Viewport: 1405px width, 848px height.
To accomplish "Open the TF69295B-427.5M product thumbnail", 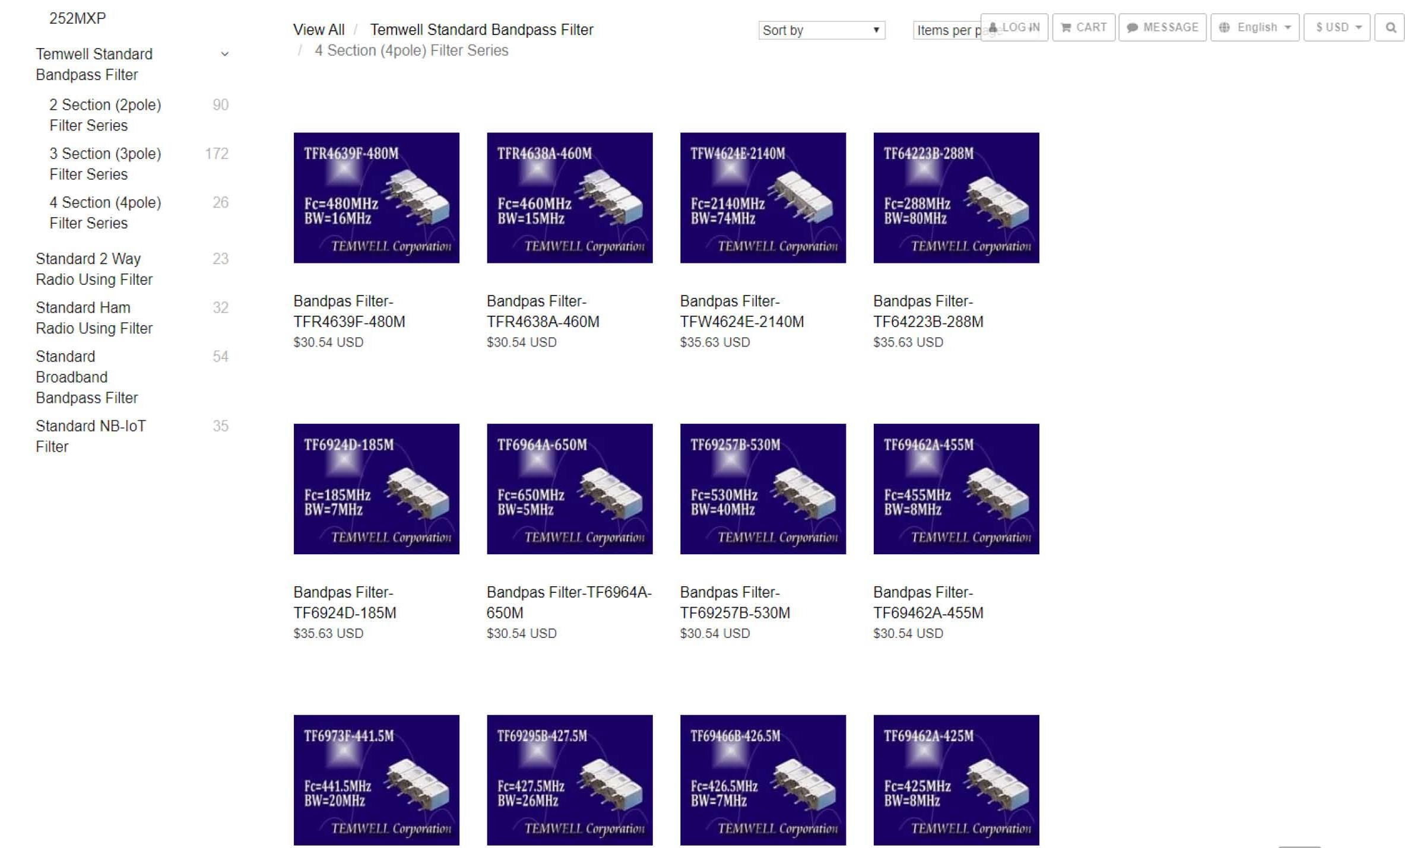I will 570,780.
